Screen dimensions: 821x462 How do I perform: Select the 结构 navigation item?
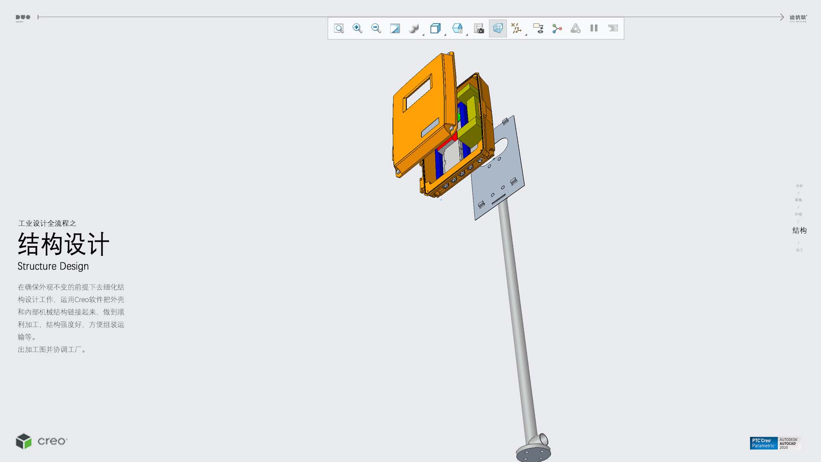[799, 231]
